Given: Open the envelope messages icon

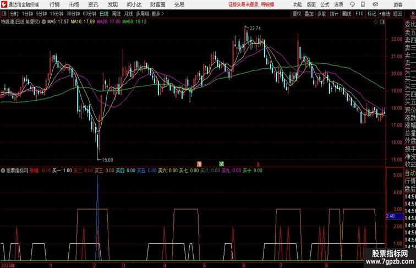Looking at the screenshot, I should pos(375,4).
